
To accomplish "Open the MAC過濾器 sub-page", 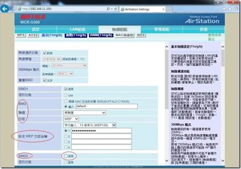I will click(124, 35).
